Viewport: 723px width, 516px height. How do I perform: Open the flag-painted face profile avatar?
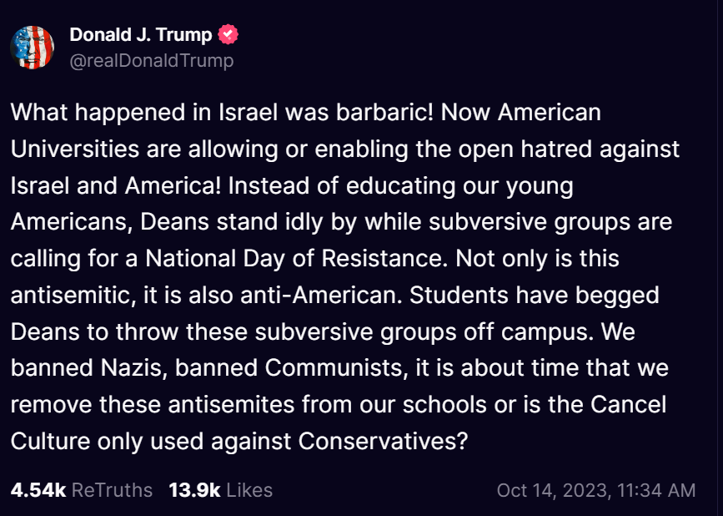[x=33, y=47]
